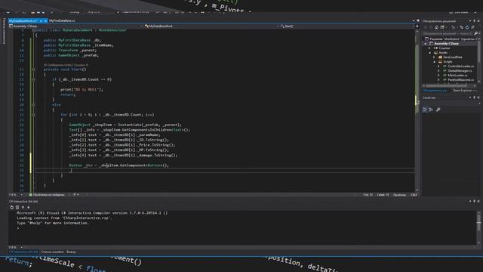Click the C# Interactive vertical scrollbar

pyautogui.click(x=478, y=227)
